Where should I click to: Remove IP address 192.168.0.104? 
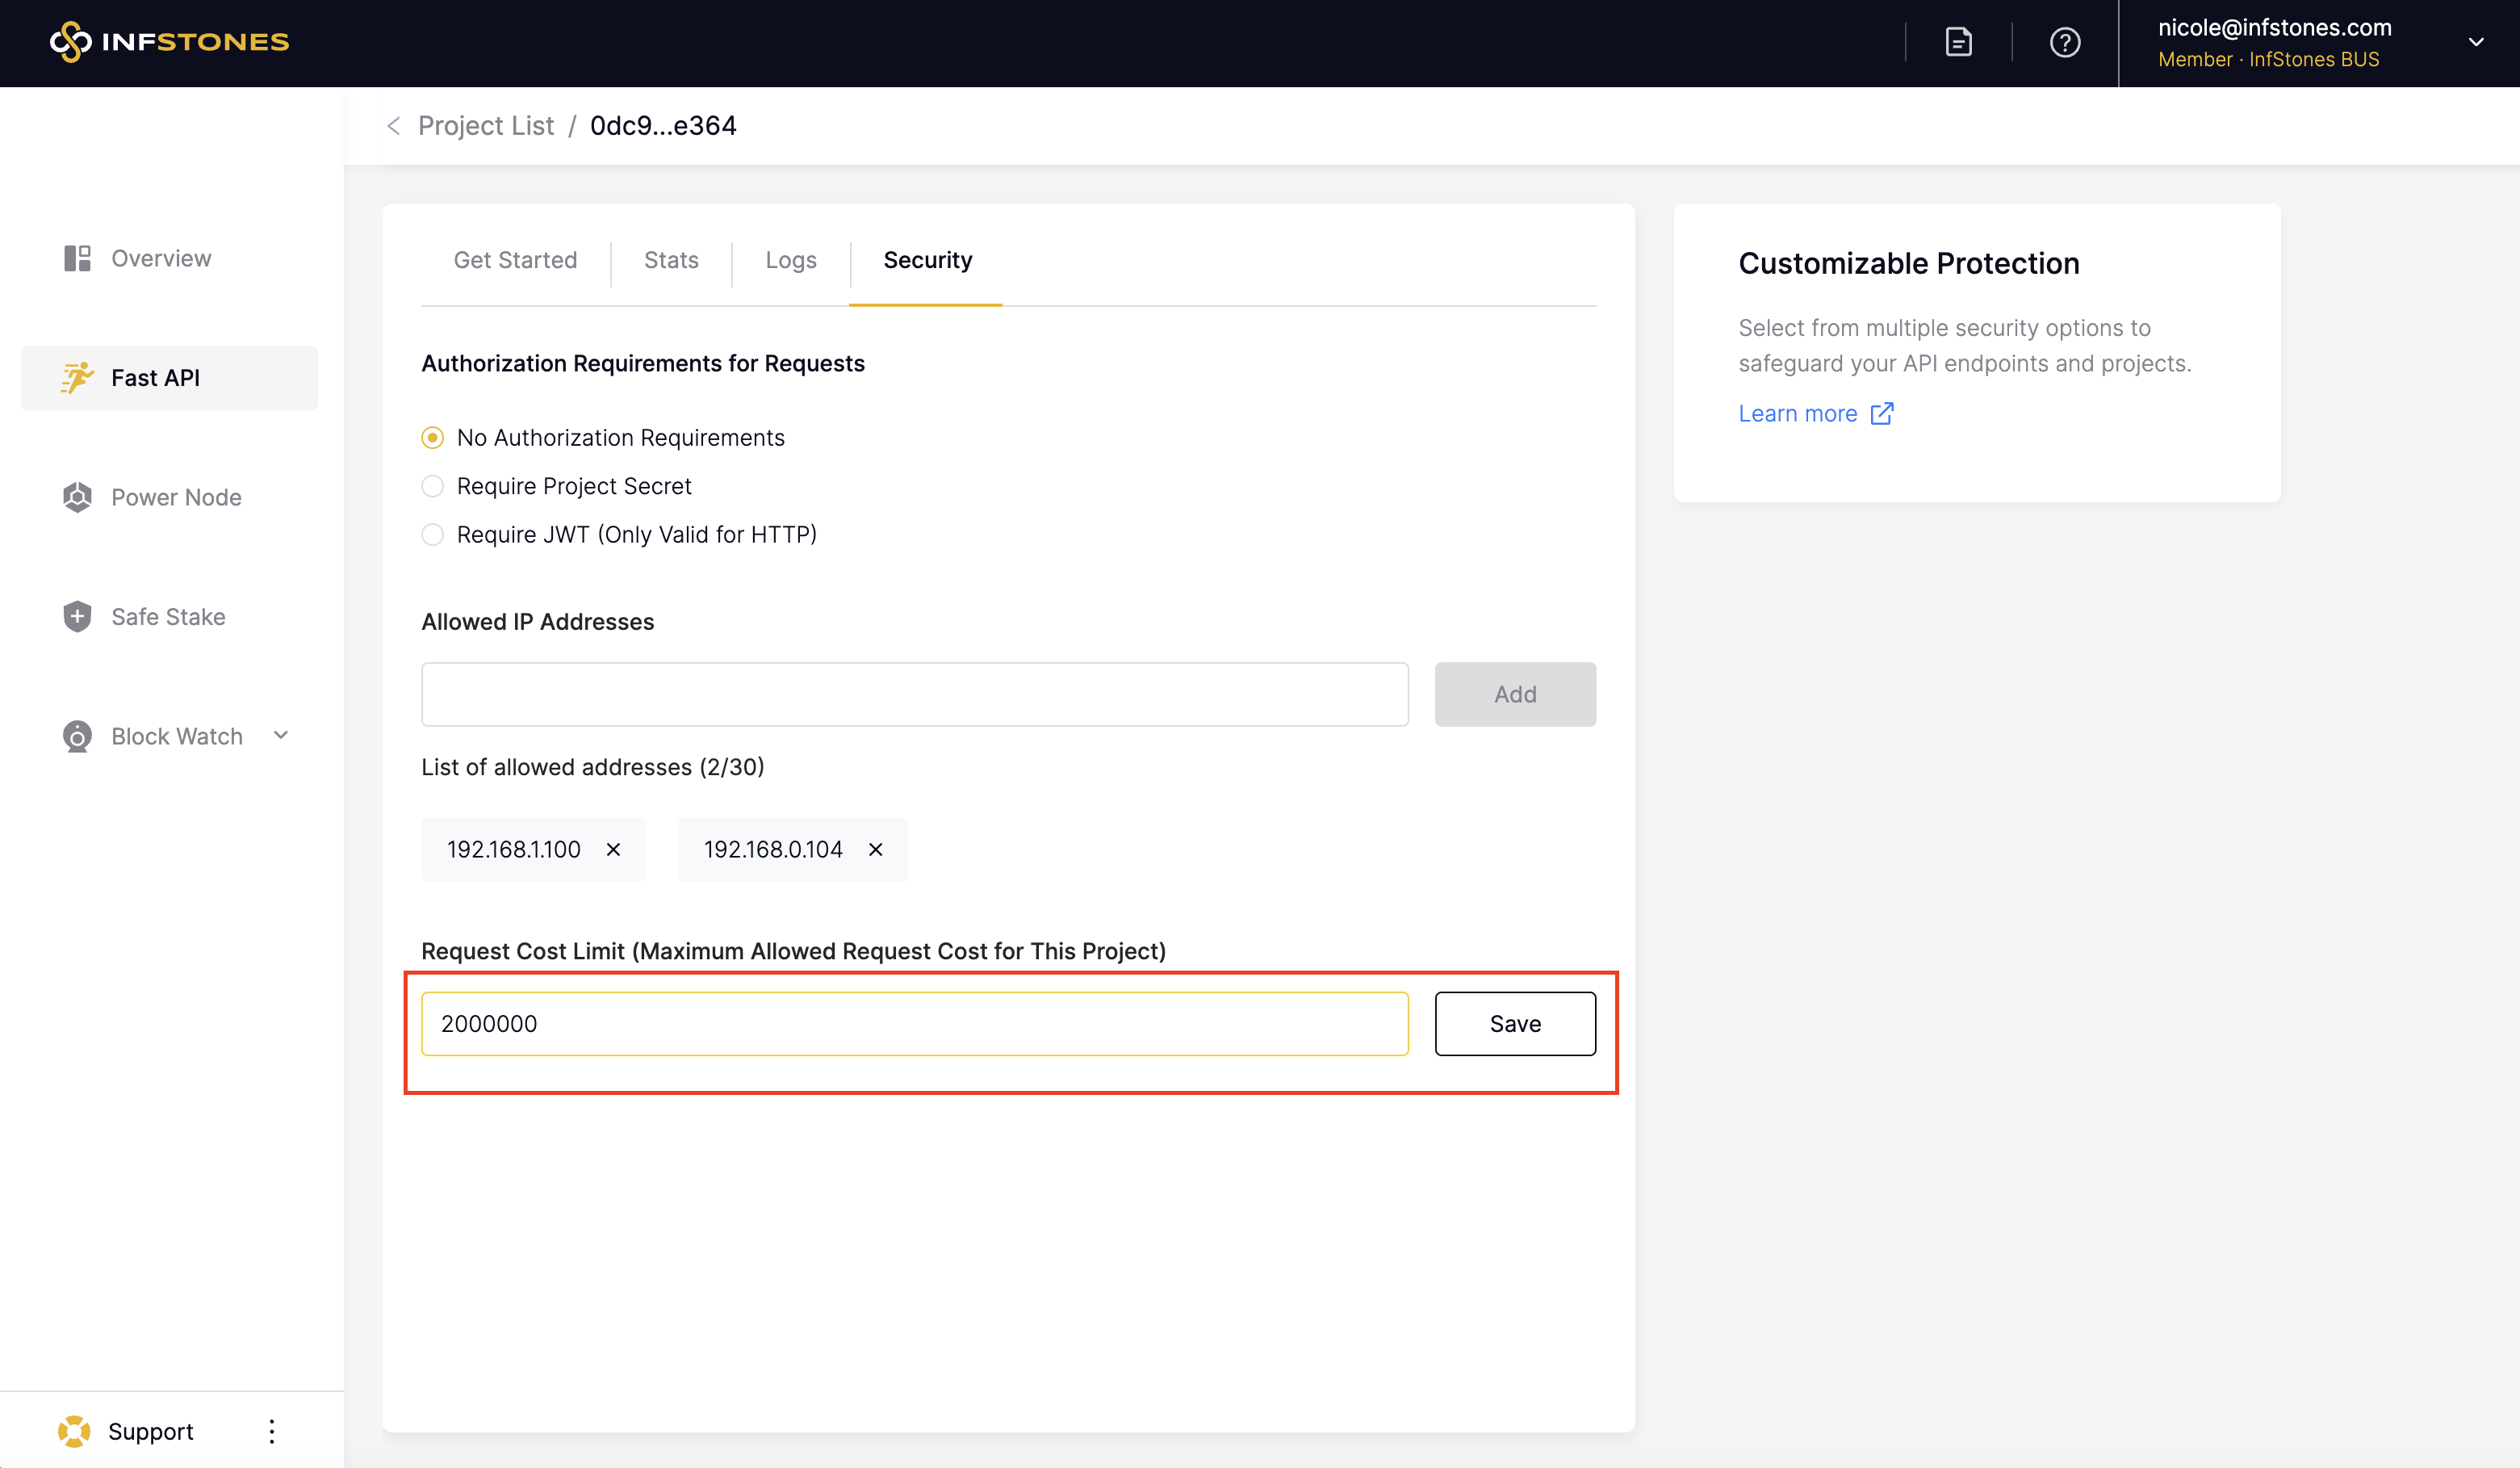[x=875, y=849]
